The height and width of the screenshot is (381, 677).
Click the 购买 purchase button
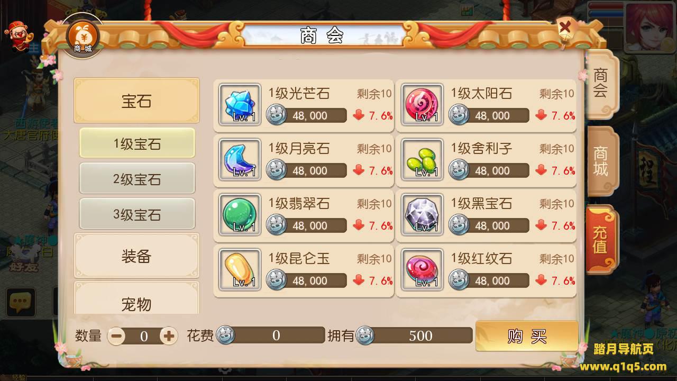[527, 335]
